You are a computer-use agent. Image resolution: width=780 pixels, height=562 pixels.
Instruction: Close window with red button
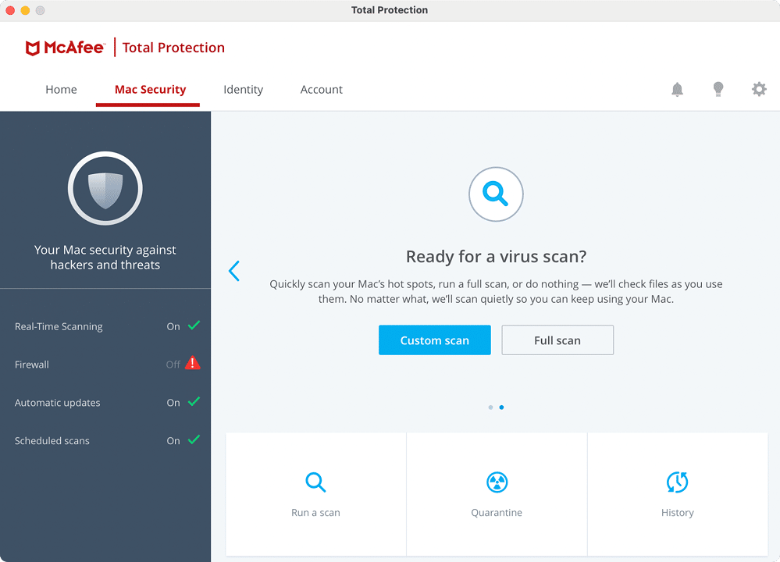pyautogui.click(x=10, y=10)
